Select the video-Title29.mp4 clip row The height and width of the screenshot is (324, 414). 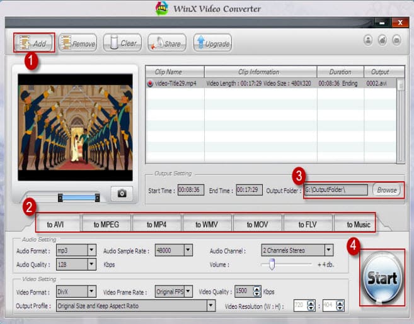(271, 83)
